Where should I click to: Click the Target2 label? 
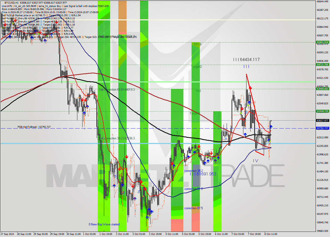coord(196,67)
